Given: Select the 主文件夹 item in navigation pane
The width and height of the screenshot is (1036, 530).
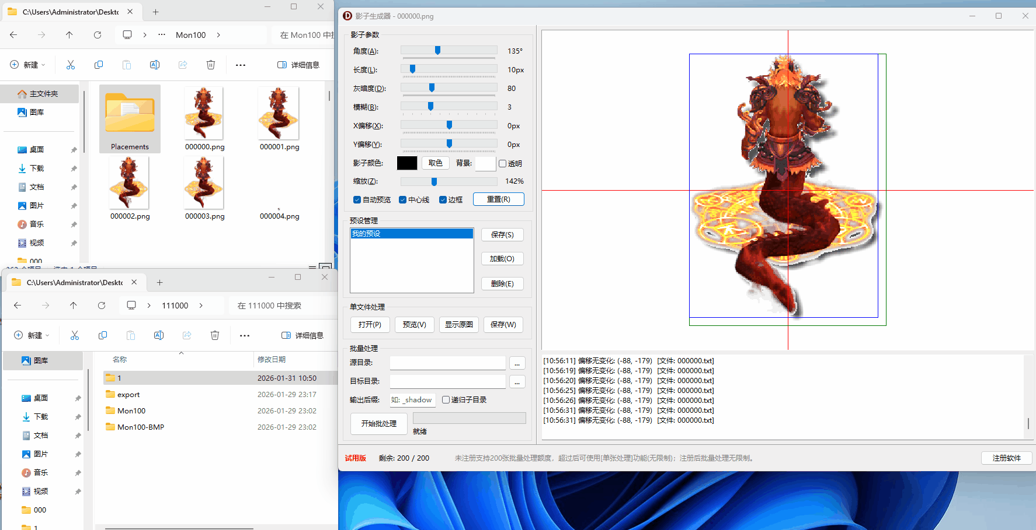Looking at the screenshot, I should [43, 94].
